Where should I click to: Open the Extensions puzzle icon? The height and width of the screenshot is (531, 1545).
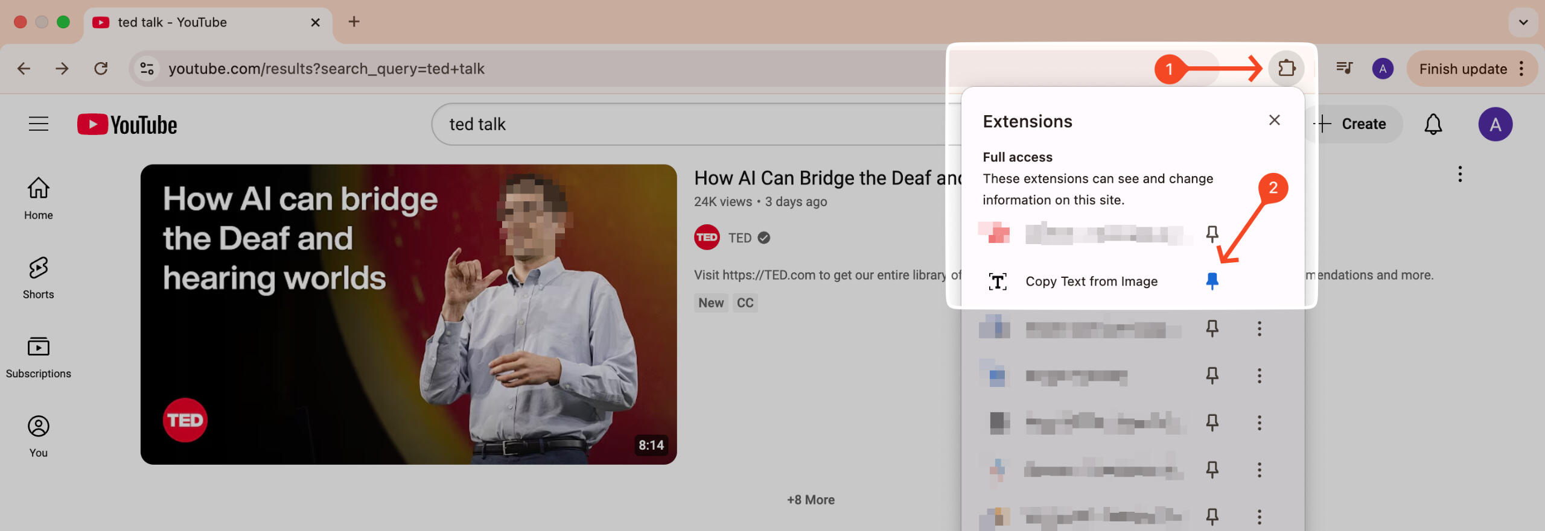pyautogui.click(x=1286, y=68)
